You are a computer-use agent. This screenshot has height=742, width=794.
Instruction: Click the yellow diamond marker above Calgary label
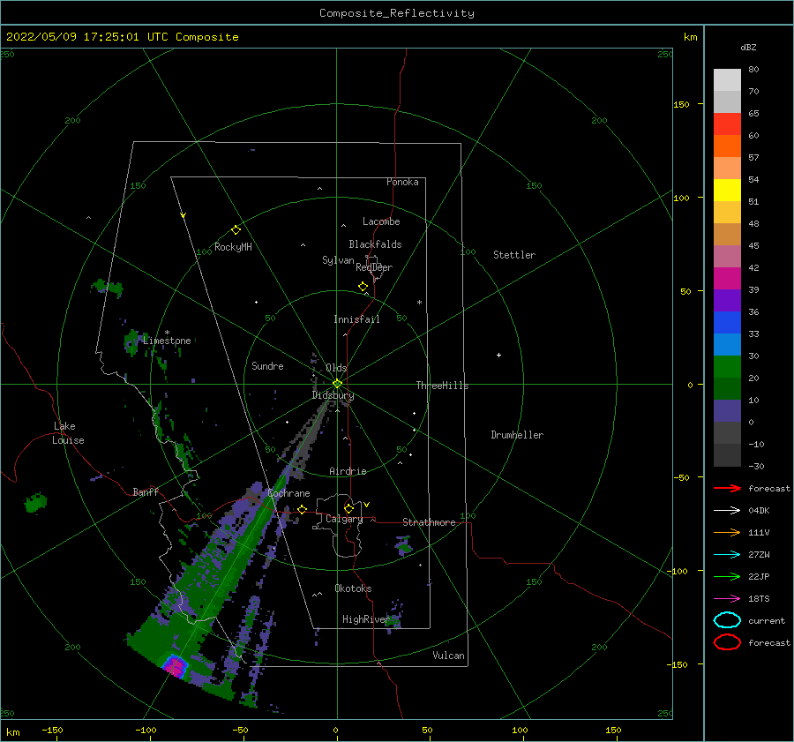348,508
